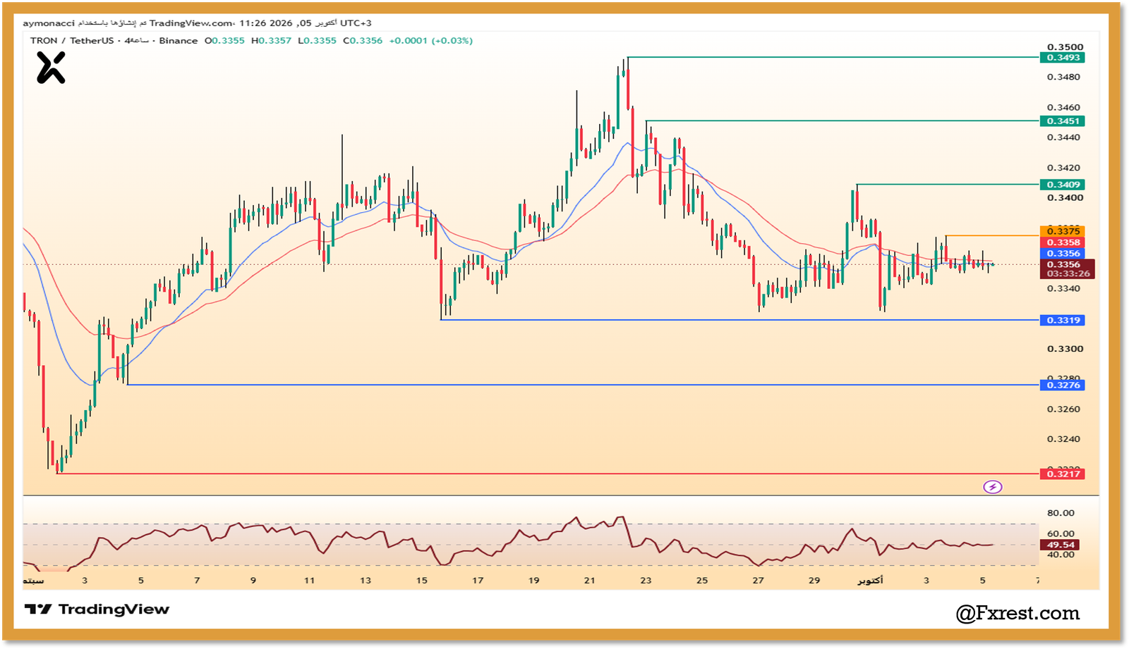The image size is (1129, 649).
Task: Click the RSI value label 49.54
Action: (x=1060, y=545)
